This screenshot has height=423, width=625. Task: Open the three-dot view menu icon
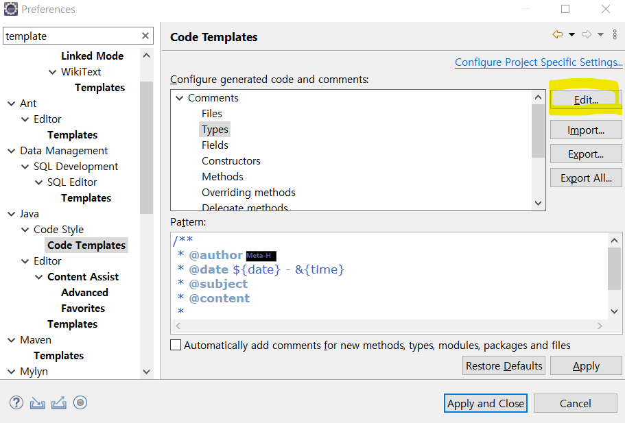click(615, 35)
